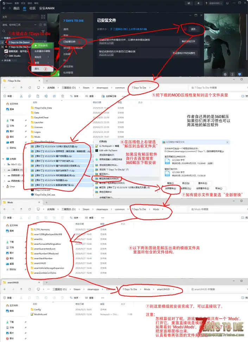The image size is (248, 342).
Task: Open more options ellipsis in Mods explorer toolbar
Action: pos(103,218)
